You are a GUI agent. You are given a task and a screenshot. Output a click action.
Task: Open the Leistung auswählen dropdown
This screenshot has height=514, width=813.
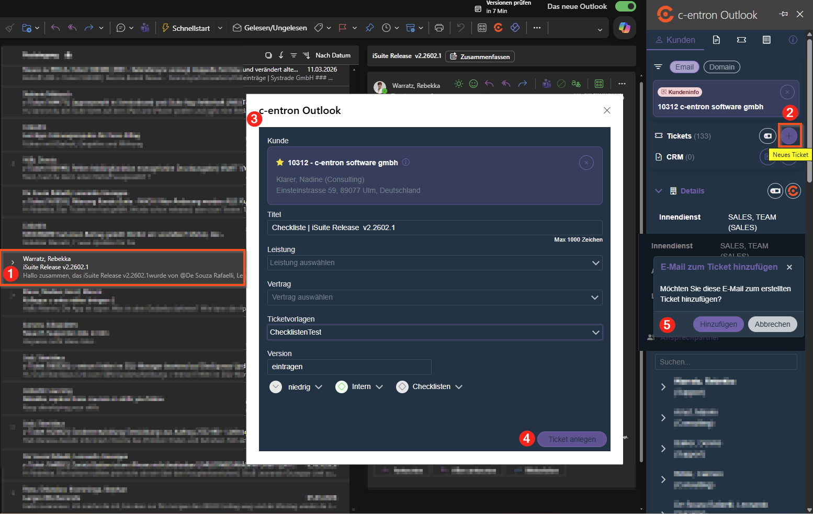[x=435, y=262]
